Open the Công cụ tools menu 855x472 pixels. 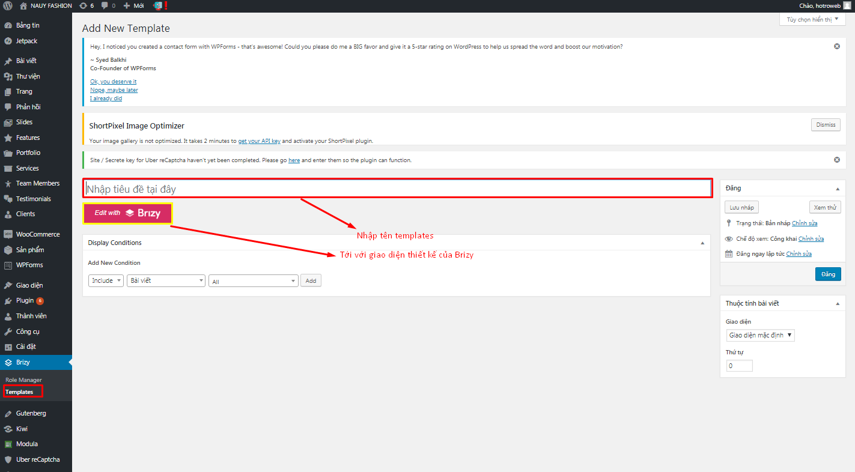36,331
